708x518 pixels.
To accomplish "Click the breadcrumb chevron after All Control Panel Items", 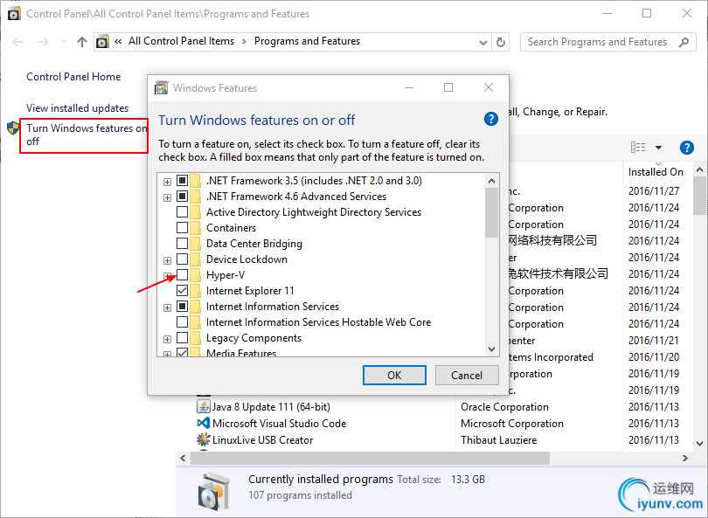I will [244, 42].
